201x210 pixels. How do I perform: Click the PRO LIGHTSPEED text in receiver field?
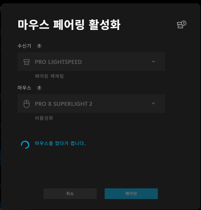[x=58, y=62]
